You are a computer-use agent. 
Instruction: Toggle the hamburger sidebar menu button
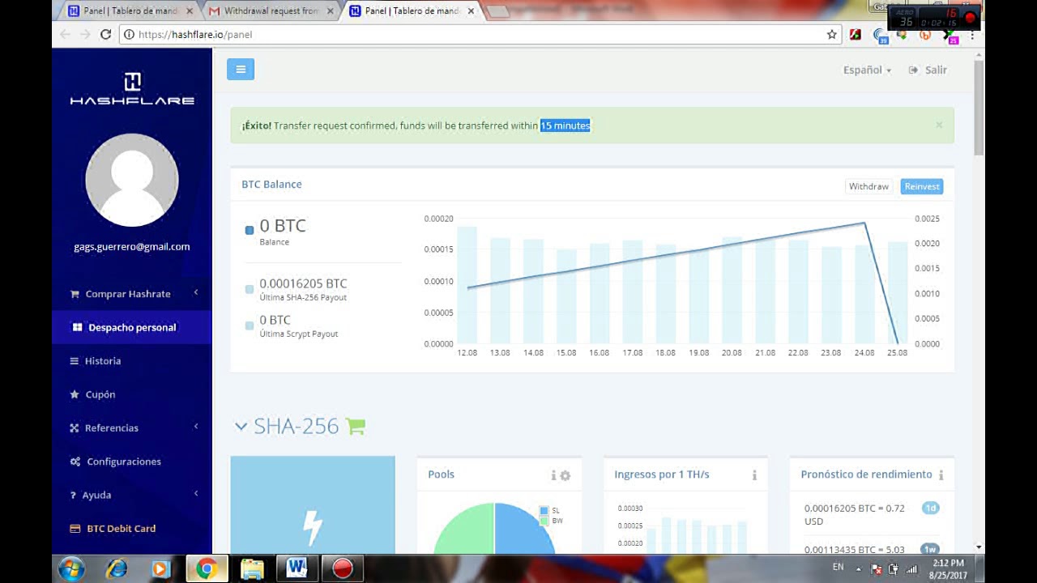[241, 70]
